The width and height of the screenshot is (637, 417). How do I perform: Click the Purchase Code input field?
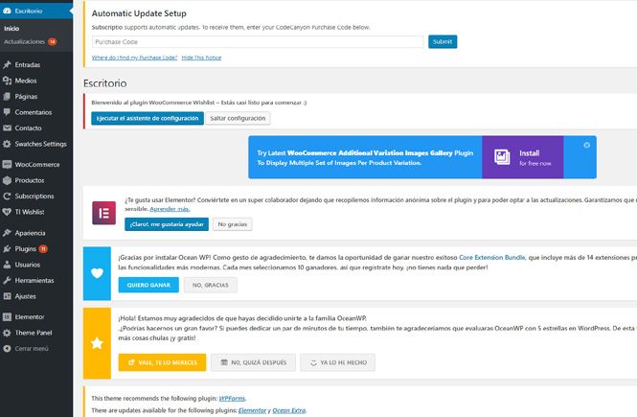[x=258, y=42]
